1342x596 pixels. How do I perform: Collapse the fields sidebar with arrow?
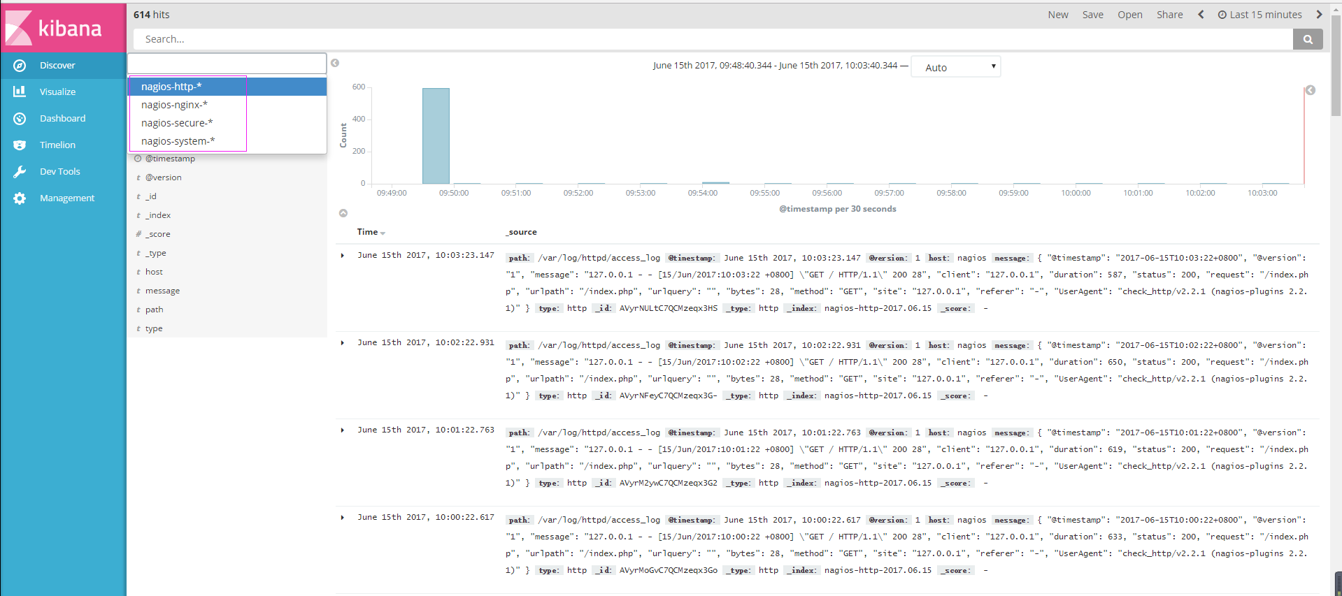tap(335, 63)
